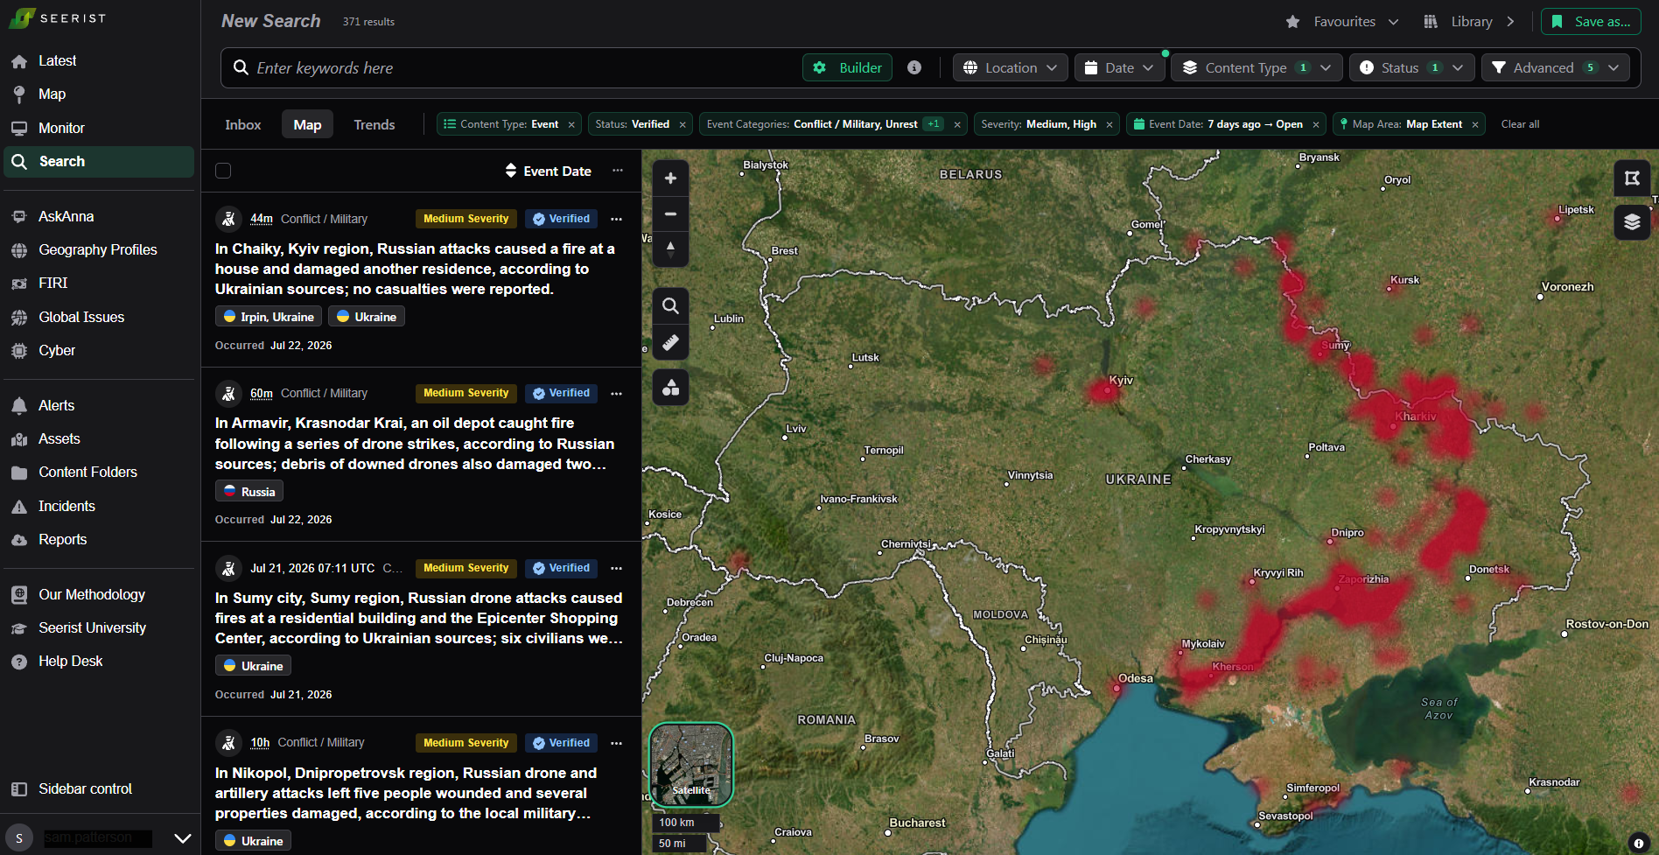Open the Latest page from sidebar

(57, 60)
